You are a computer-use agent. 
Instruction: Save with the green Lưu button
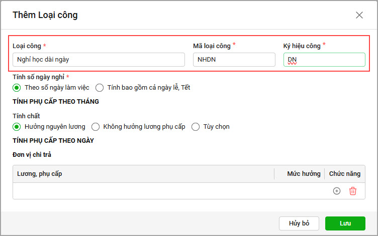click(345, 223)
